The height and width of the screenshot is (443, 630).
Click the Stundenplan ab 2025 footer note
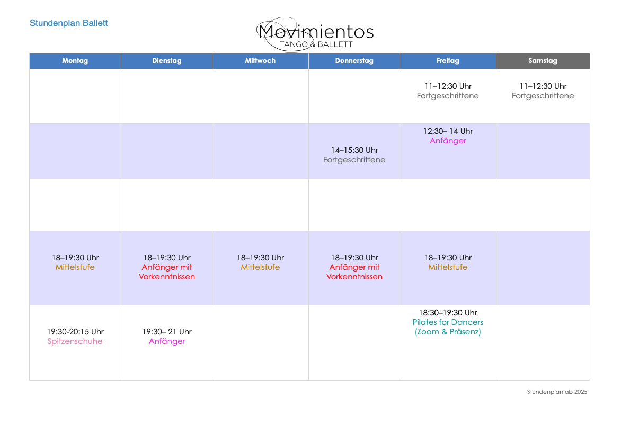(x=557, y=392)
